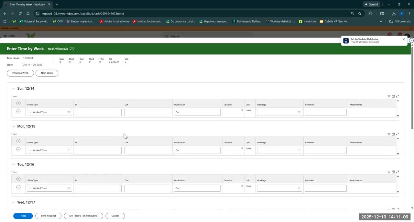Click the blue Next button
Image resolution: width=414 pixels, height=222 pixels.
tap(23, 216)
